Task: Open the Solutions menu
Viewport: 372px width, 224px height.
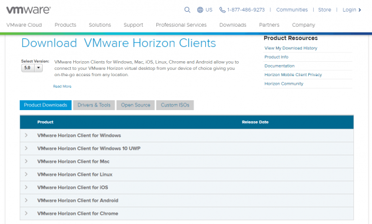Action: tap(100, 25)
